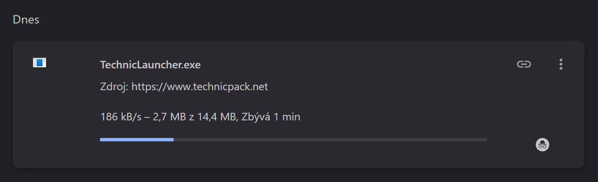
Task: Click the blue filled progress bar portion
Action: click(137, 139)
